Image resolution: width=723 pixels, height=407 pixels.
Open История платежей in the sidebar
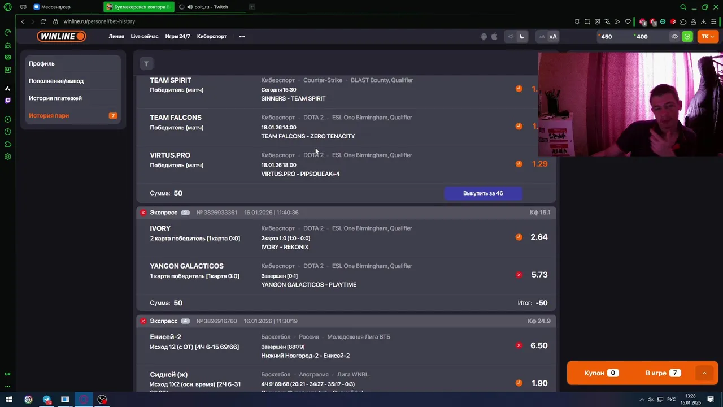(73, 98)
